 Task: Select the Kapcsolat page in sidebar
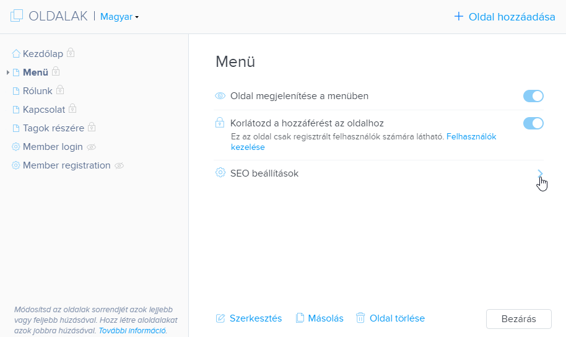coord(44,110)
